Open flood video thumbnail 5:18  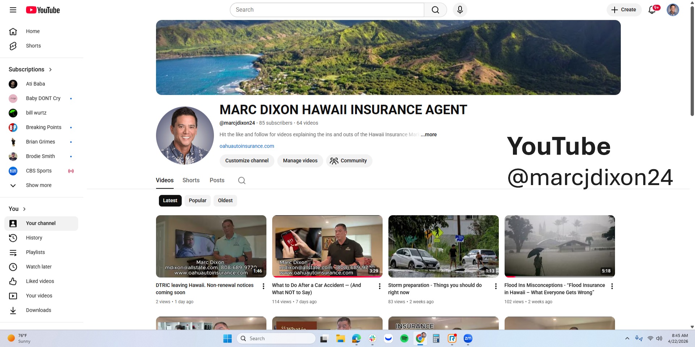click(560, 246)
